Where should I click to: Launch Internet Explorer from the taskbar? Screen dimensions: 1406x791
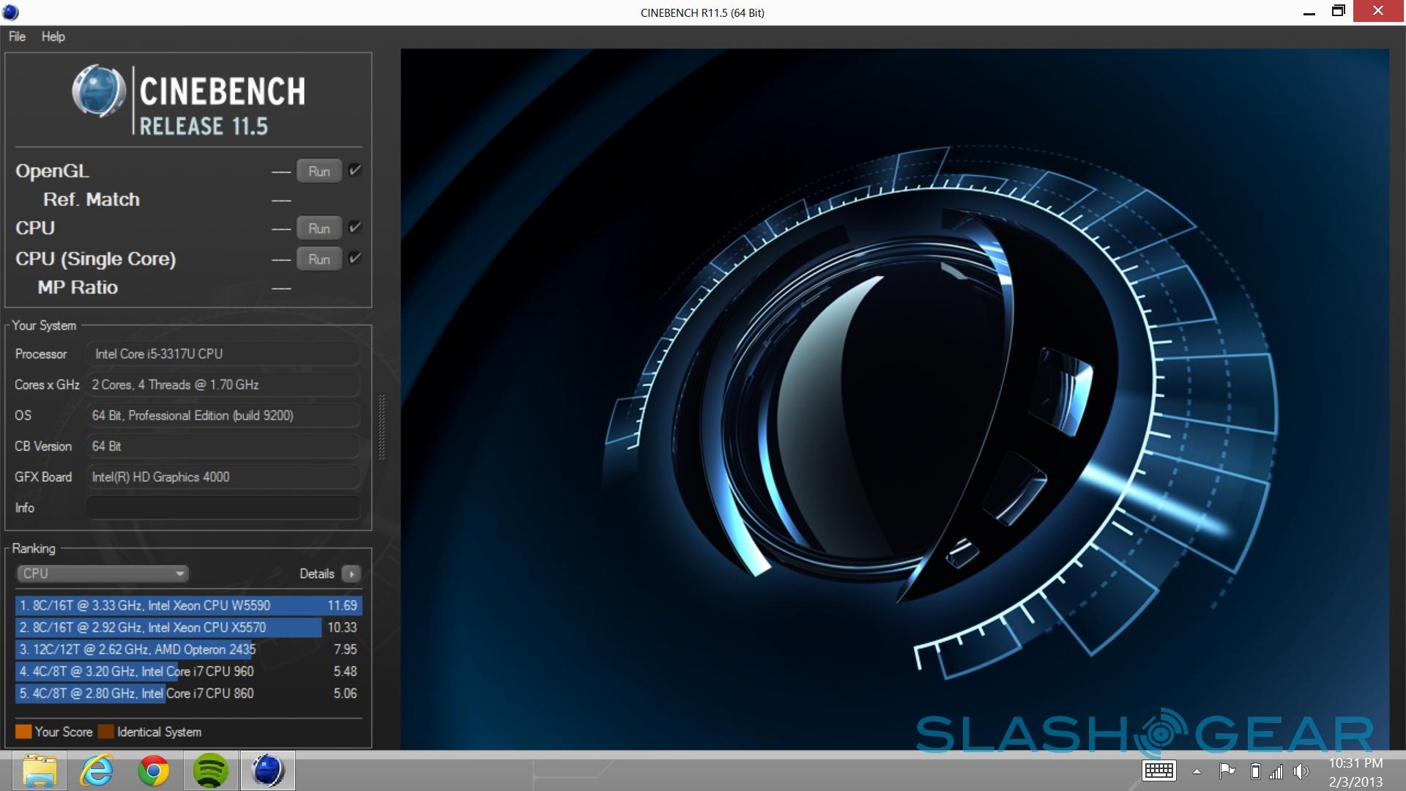coord(96,770)
